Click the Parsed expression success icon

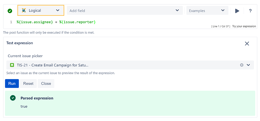(x=13, y=98)
